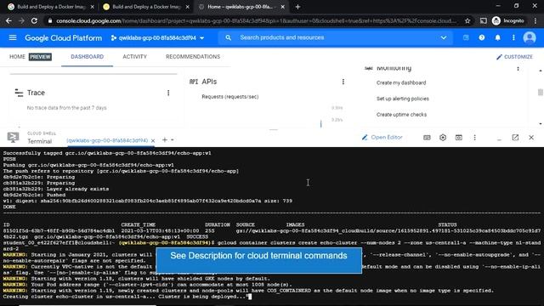Minimize the Cloud Shell panel

coord(499,139)
